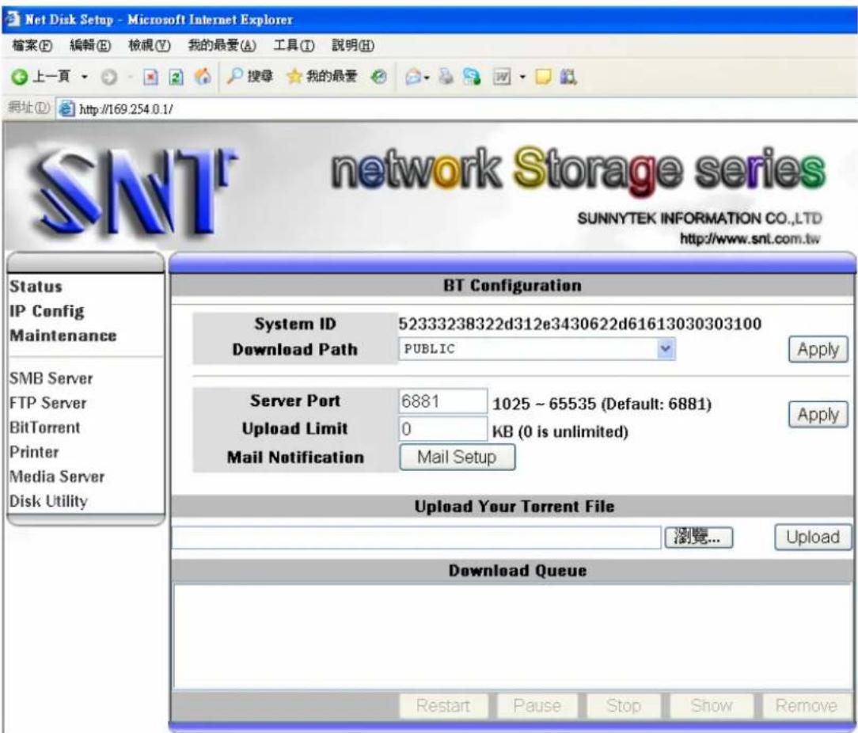Click the 上一頁 back label

pyautogui.click(x=51, y=77)
